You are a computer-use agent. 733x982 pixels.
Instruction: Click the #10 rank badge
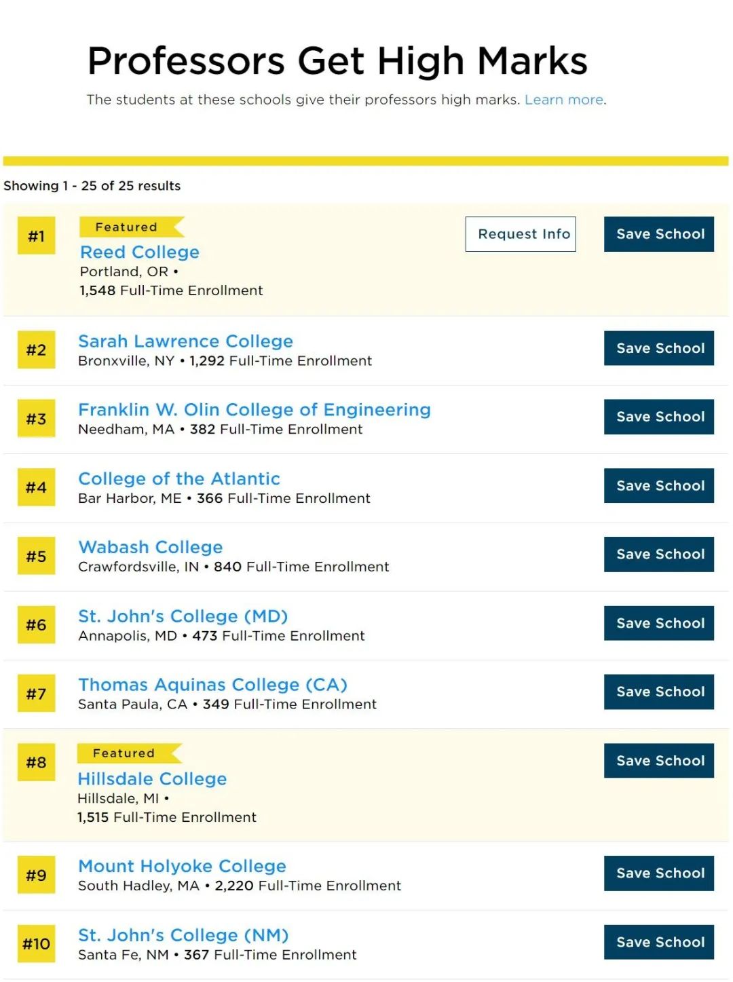36,944
